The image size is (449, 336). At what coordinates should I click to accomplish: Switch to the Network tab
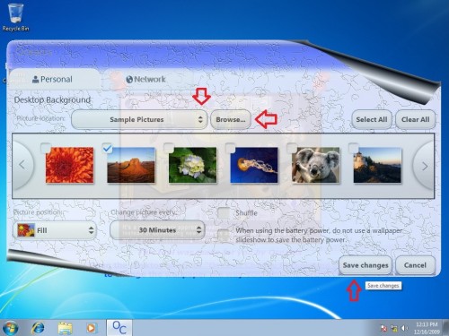click(145, 79)
